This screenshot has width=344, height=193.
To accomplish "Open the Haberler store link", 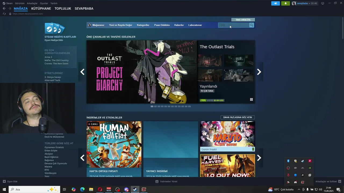I will [179, 25].
